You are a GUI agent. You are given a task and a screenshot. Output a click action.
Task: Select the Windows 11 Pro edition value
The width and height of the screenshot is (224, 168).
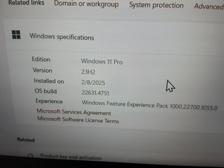pyautogui.click(x=102, y=62)
